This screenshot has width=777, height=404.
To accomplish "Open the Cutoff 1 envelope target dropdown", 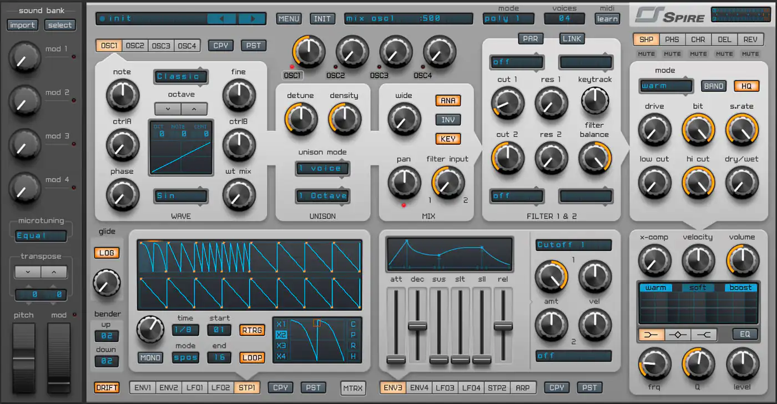I will pos(573,245).
